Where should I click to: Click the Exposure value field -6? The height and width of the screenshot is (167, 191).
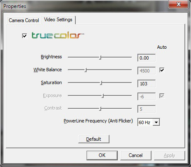[x=146, y=97]
